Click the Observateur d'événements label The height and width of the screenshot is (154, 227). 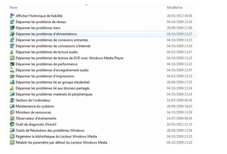pyautogui.click(x=36, y=118)
